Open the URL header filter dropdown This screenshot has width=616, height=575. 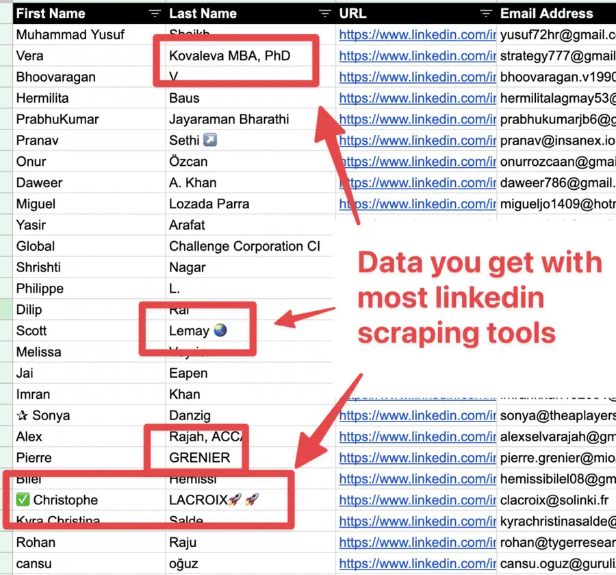[486, 13]
